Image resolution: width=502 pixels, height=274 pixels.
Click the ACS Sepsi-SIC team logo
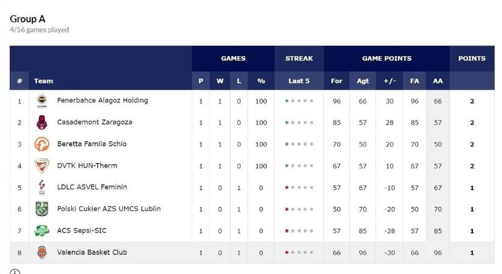point(42,231)
